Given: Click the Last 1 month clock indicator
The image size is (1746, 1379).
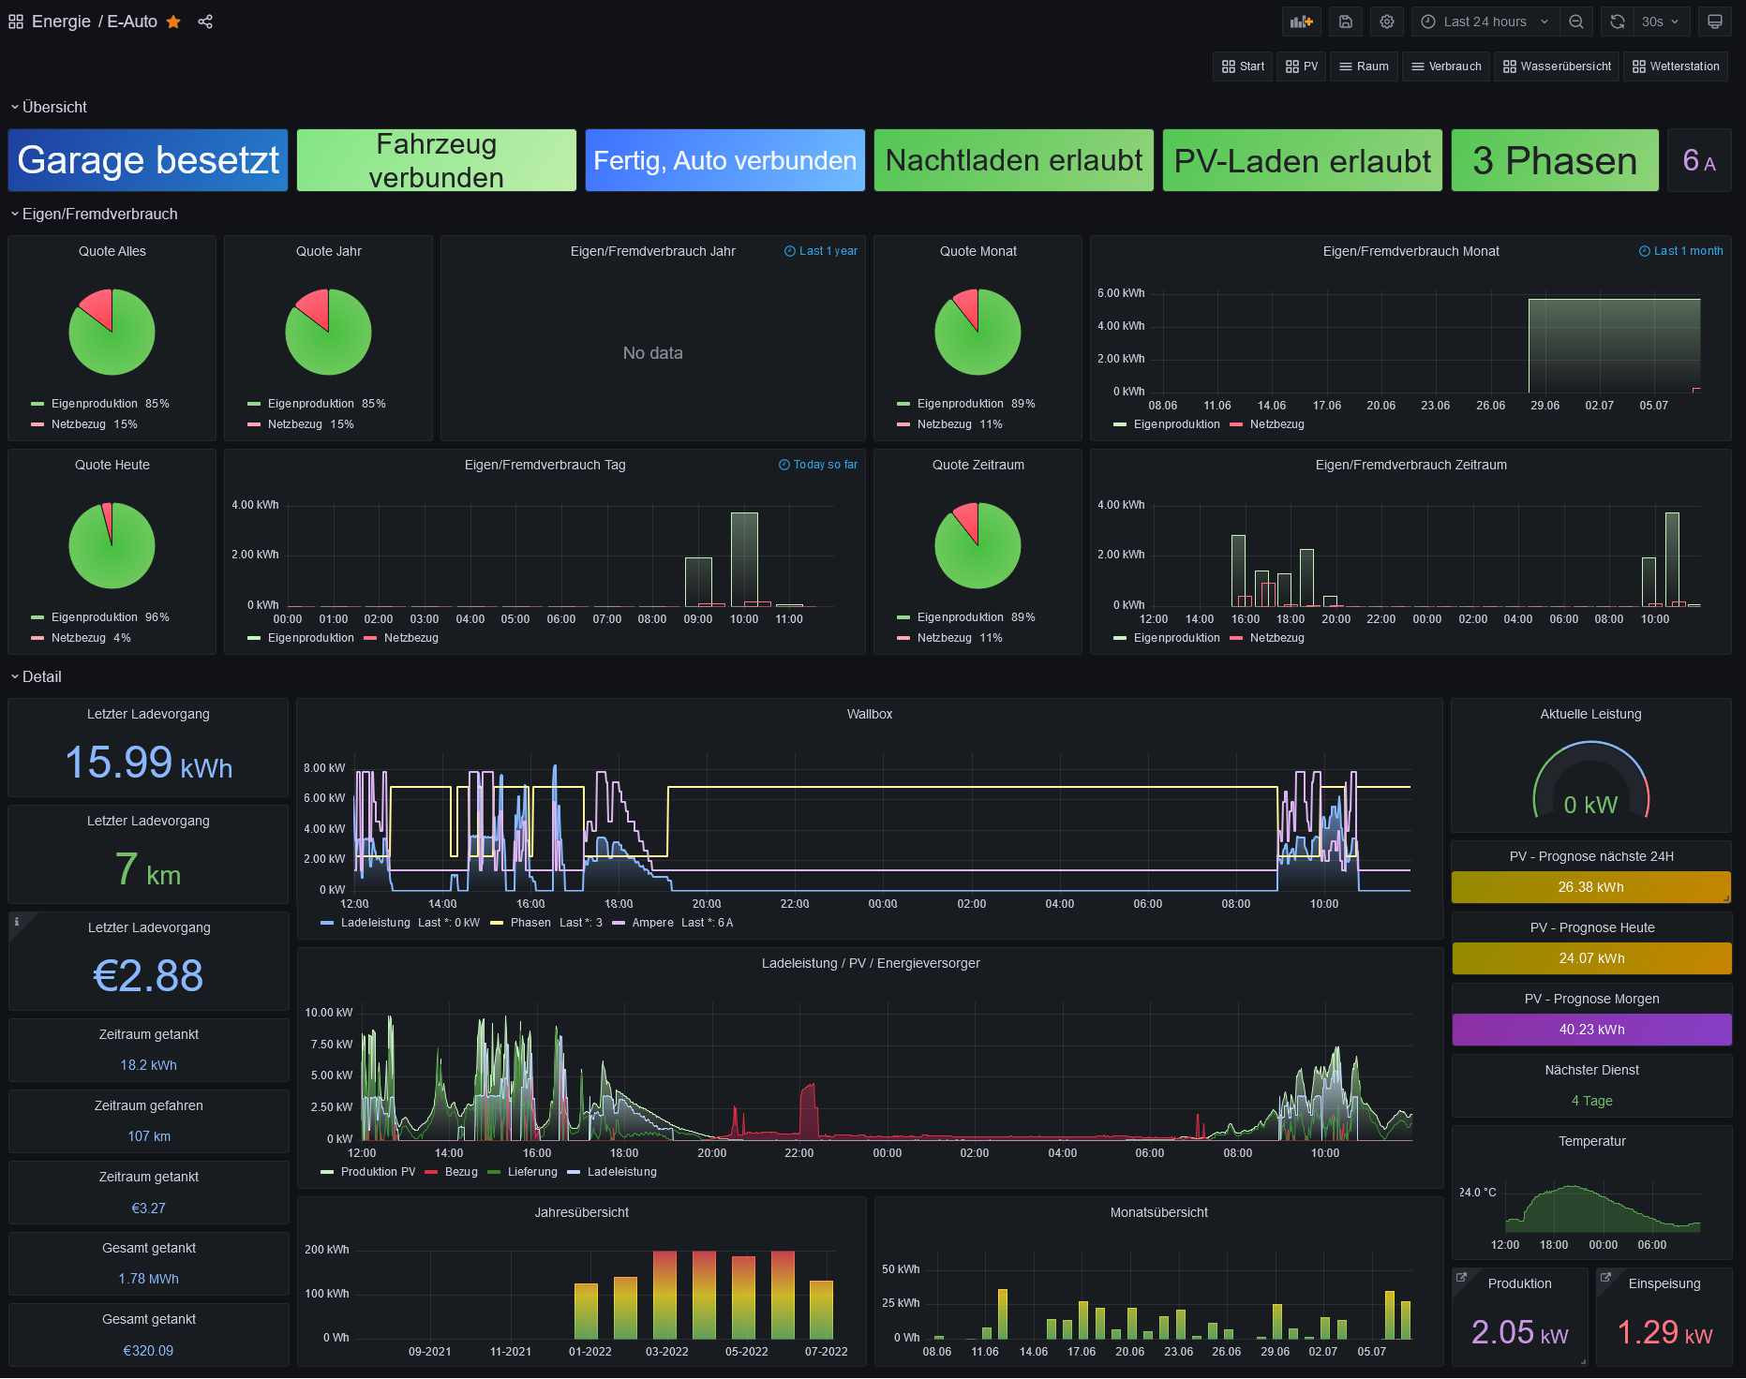Looking at the screenshot, I should coord(1681,251).
